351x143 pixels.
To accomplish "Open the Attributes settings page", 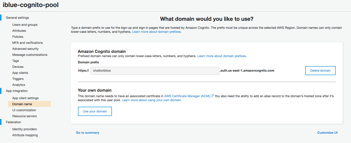I will click(x=19, y=31).
